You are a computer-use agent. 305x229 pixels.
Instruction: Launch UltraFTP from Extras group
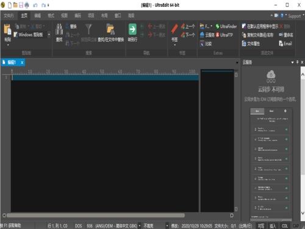tap(224, 35)
